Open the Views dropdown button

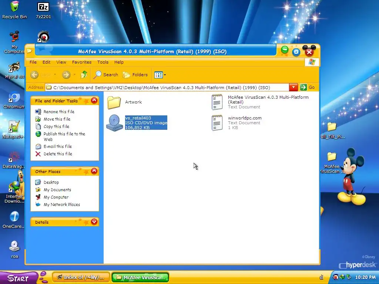pos(160,75)
